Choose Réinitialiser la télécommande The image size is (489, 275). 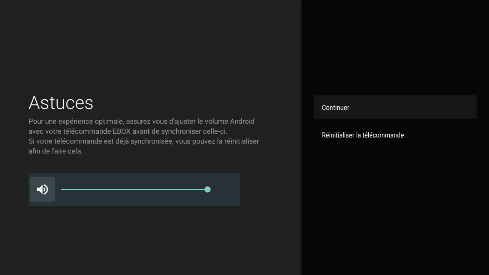363,135
